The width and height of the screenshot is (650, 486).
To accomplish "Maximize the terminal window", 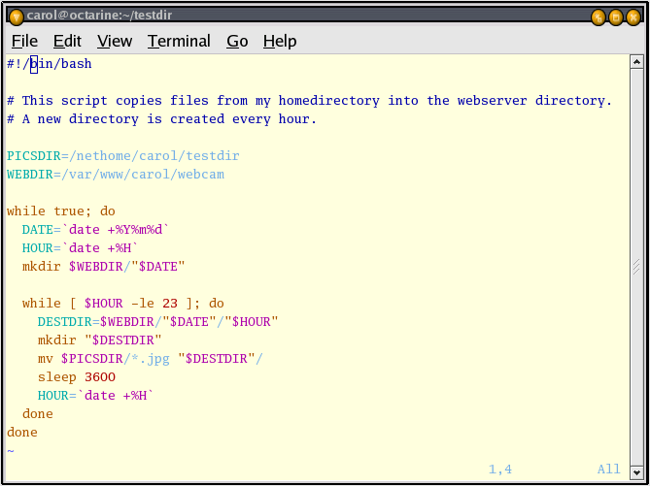I will (616, 16).
